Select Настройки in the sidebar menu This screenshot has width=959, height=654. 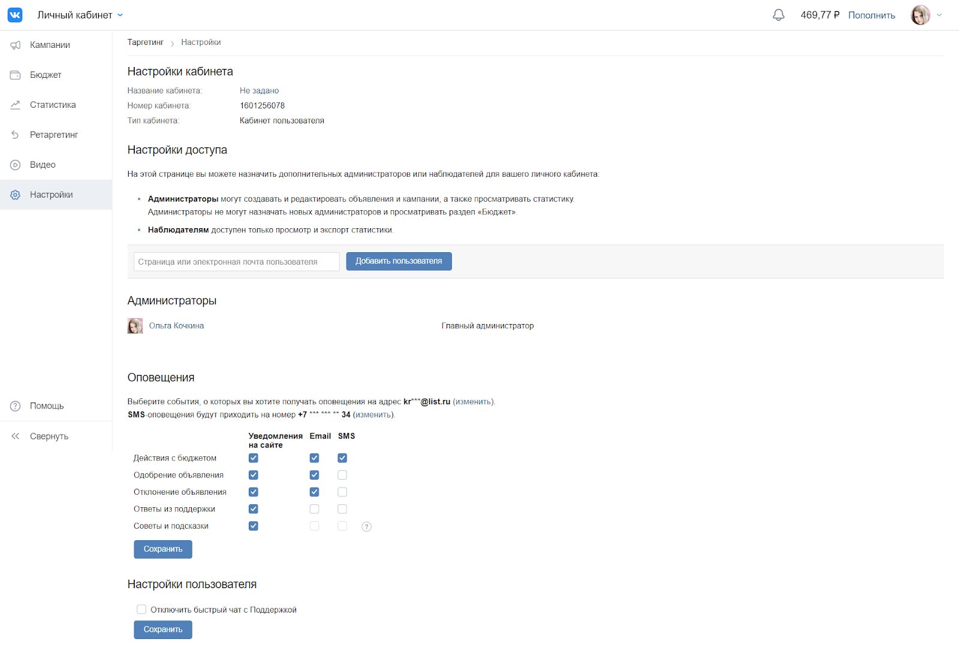[51, 195]
